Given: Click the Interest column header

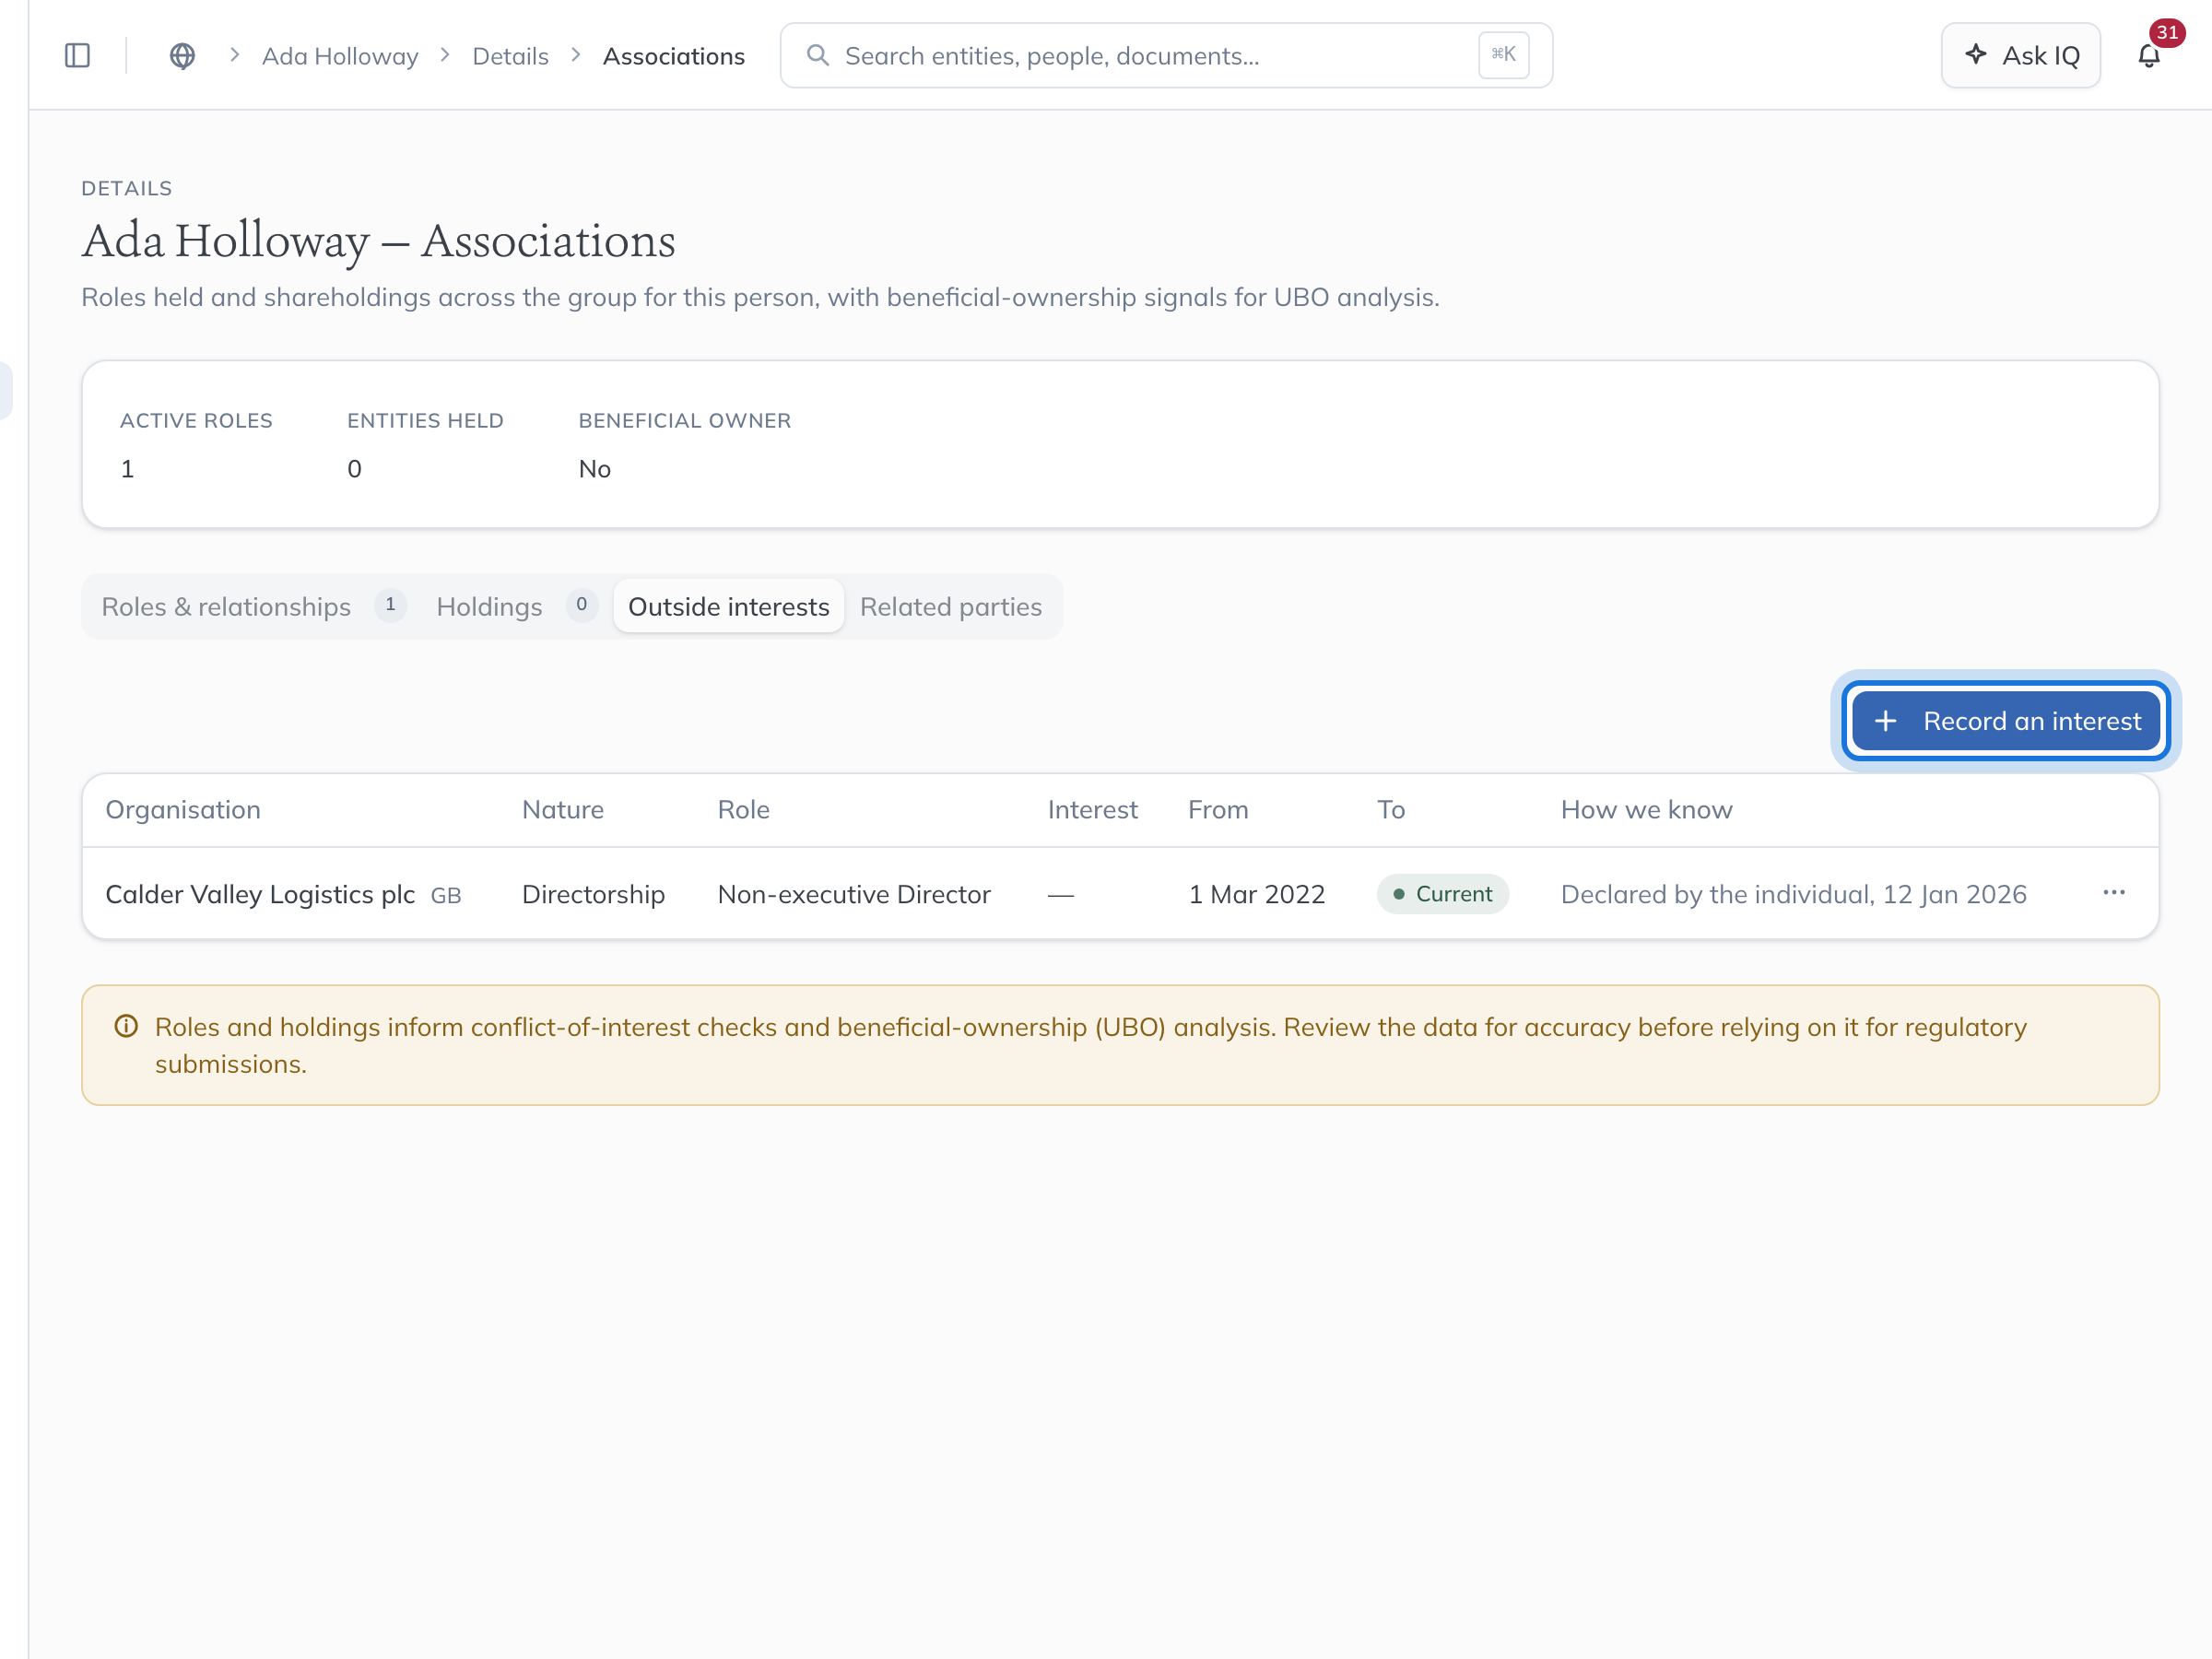Looking at the screenshot, I should (x=1093, y=810).
